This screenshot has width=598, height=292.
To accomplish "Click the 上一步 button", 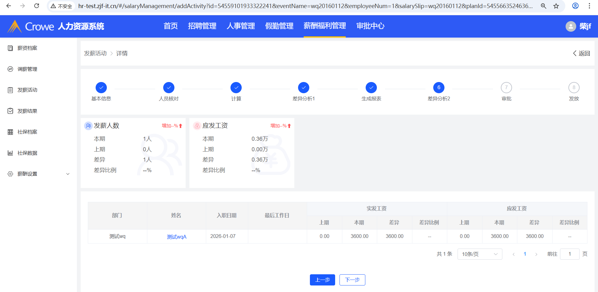I will [322, 280].
